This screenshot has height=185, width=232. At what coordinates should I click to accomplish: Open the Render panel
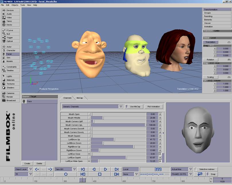11,97
